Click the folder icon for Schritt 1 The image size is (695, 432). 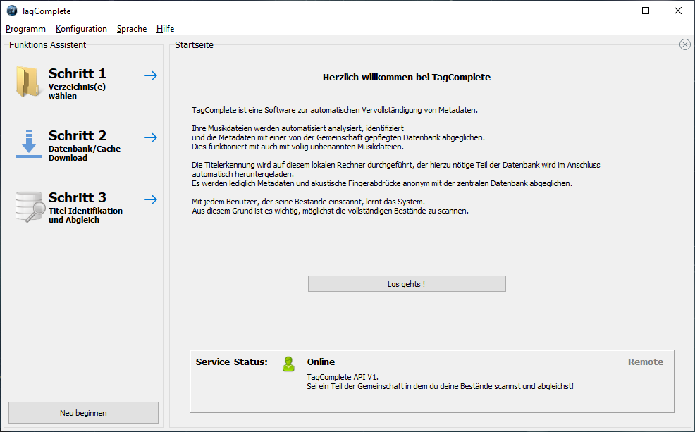(x=28, y=82)
